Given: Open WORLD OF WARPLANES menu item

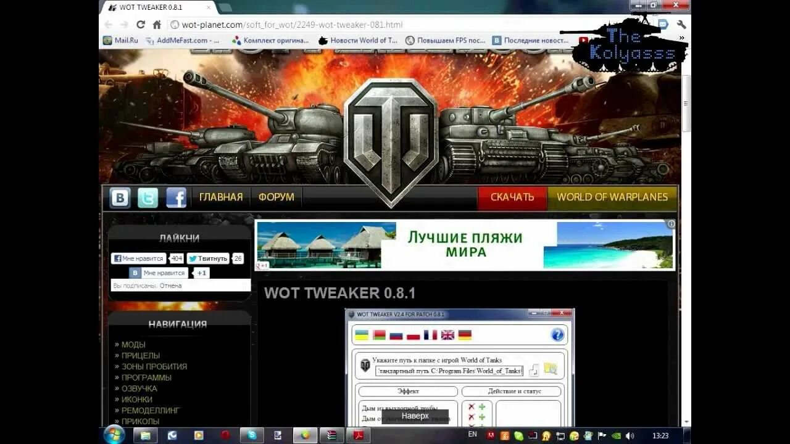Looking at the screenshot, I should coord(612,197).
